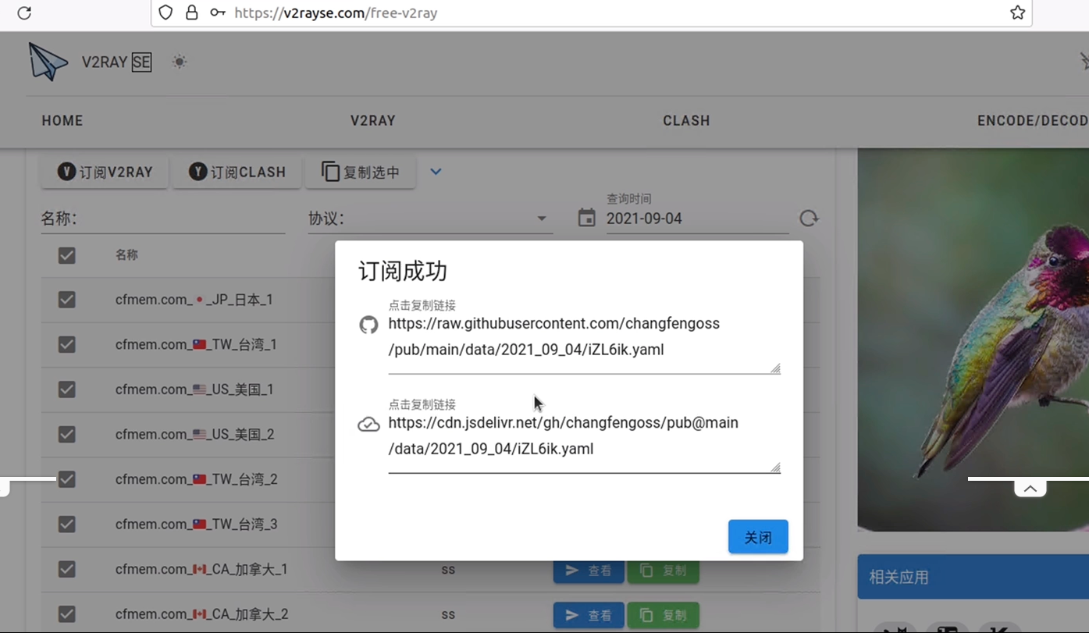The width and height of the screenshot is (1089, 633).
Task: Click the GitHub icon in dialog
Action: (368, 325)
